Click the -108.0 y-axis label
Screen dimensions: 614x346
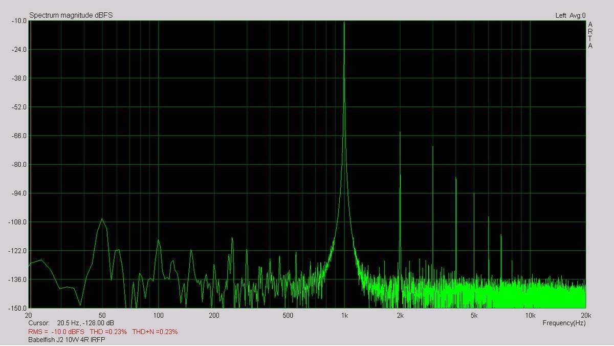coord(17,222)
